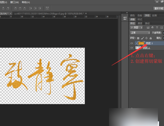Screen dimensions: 164x126
Task: Click the align top edges icon
Action: (x=15, y=8)
